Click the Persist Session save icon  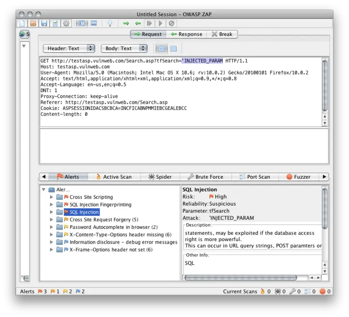point(44,23)
